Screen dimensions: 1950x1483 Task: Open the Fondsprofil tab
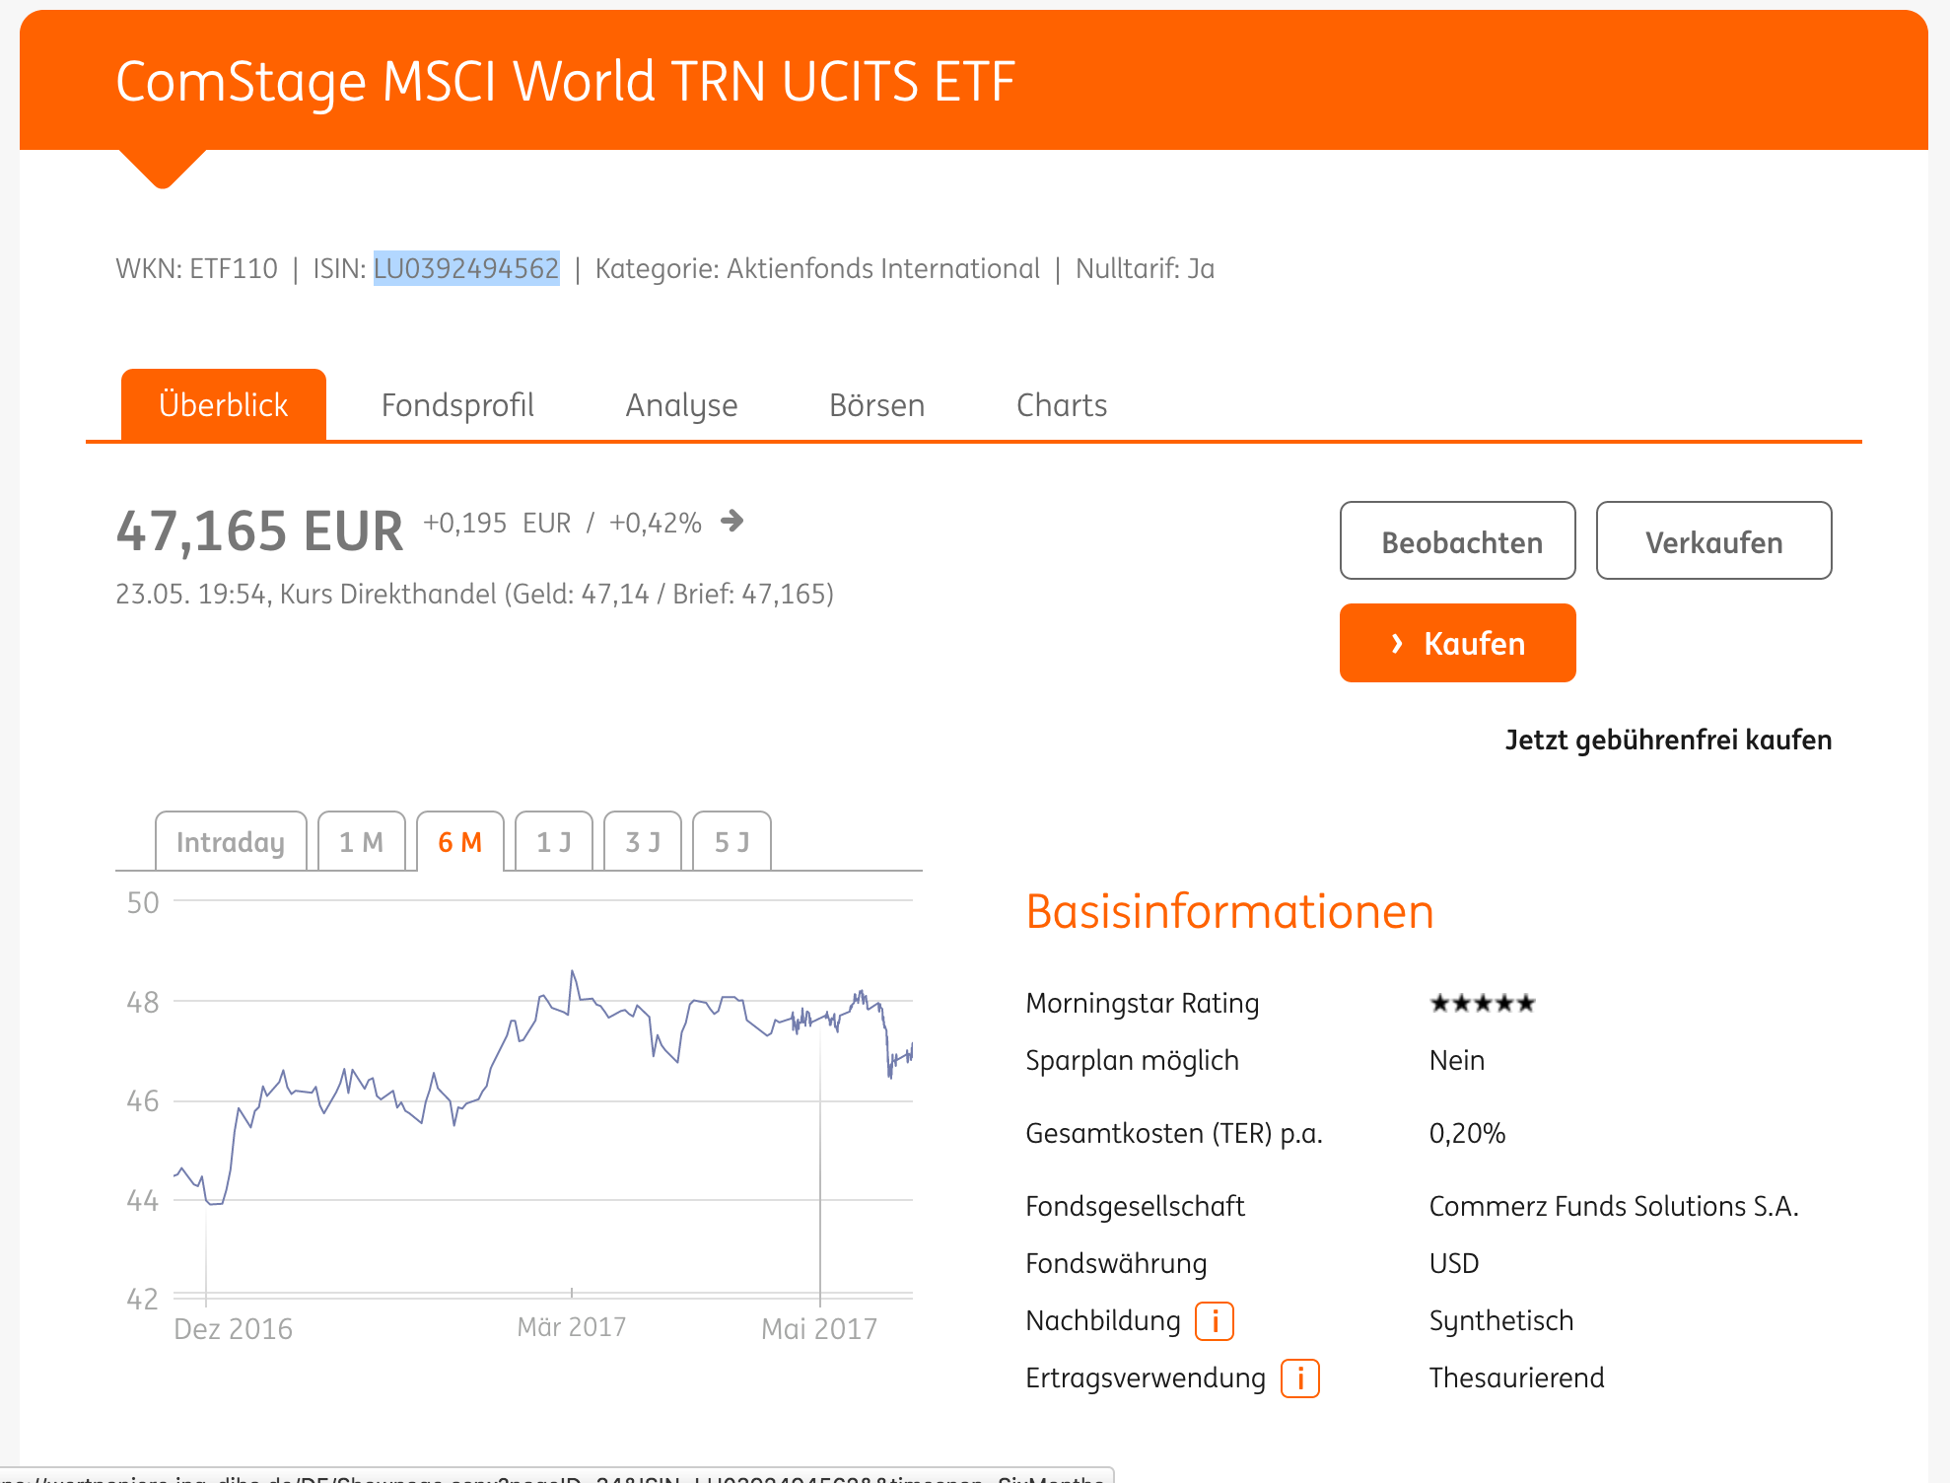point(457,405)
